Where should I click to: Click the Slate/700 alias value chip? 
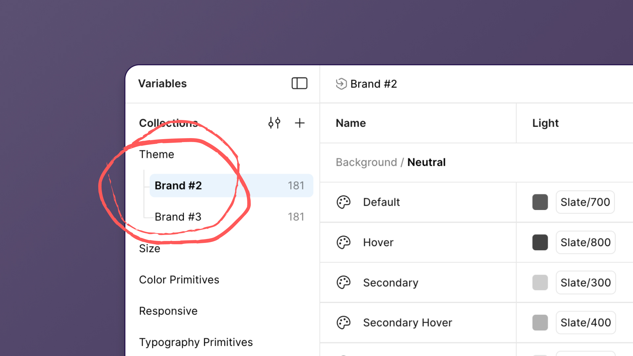tap(585, 202)
